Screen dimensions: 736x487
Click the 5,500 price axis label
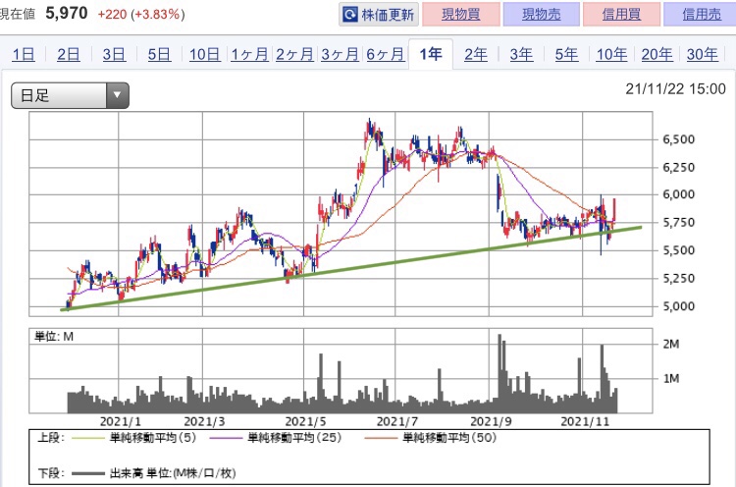(x=678, y=250)
